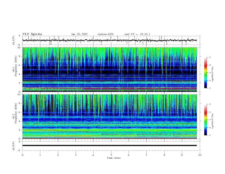Click the "station=ATH" header text
This screenshot has height=174, width=225.
pos(105,34)
